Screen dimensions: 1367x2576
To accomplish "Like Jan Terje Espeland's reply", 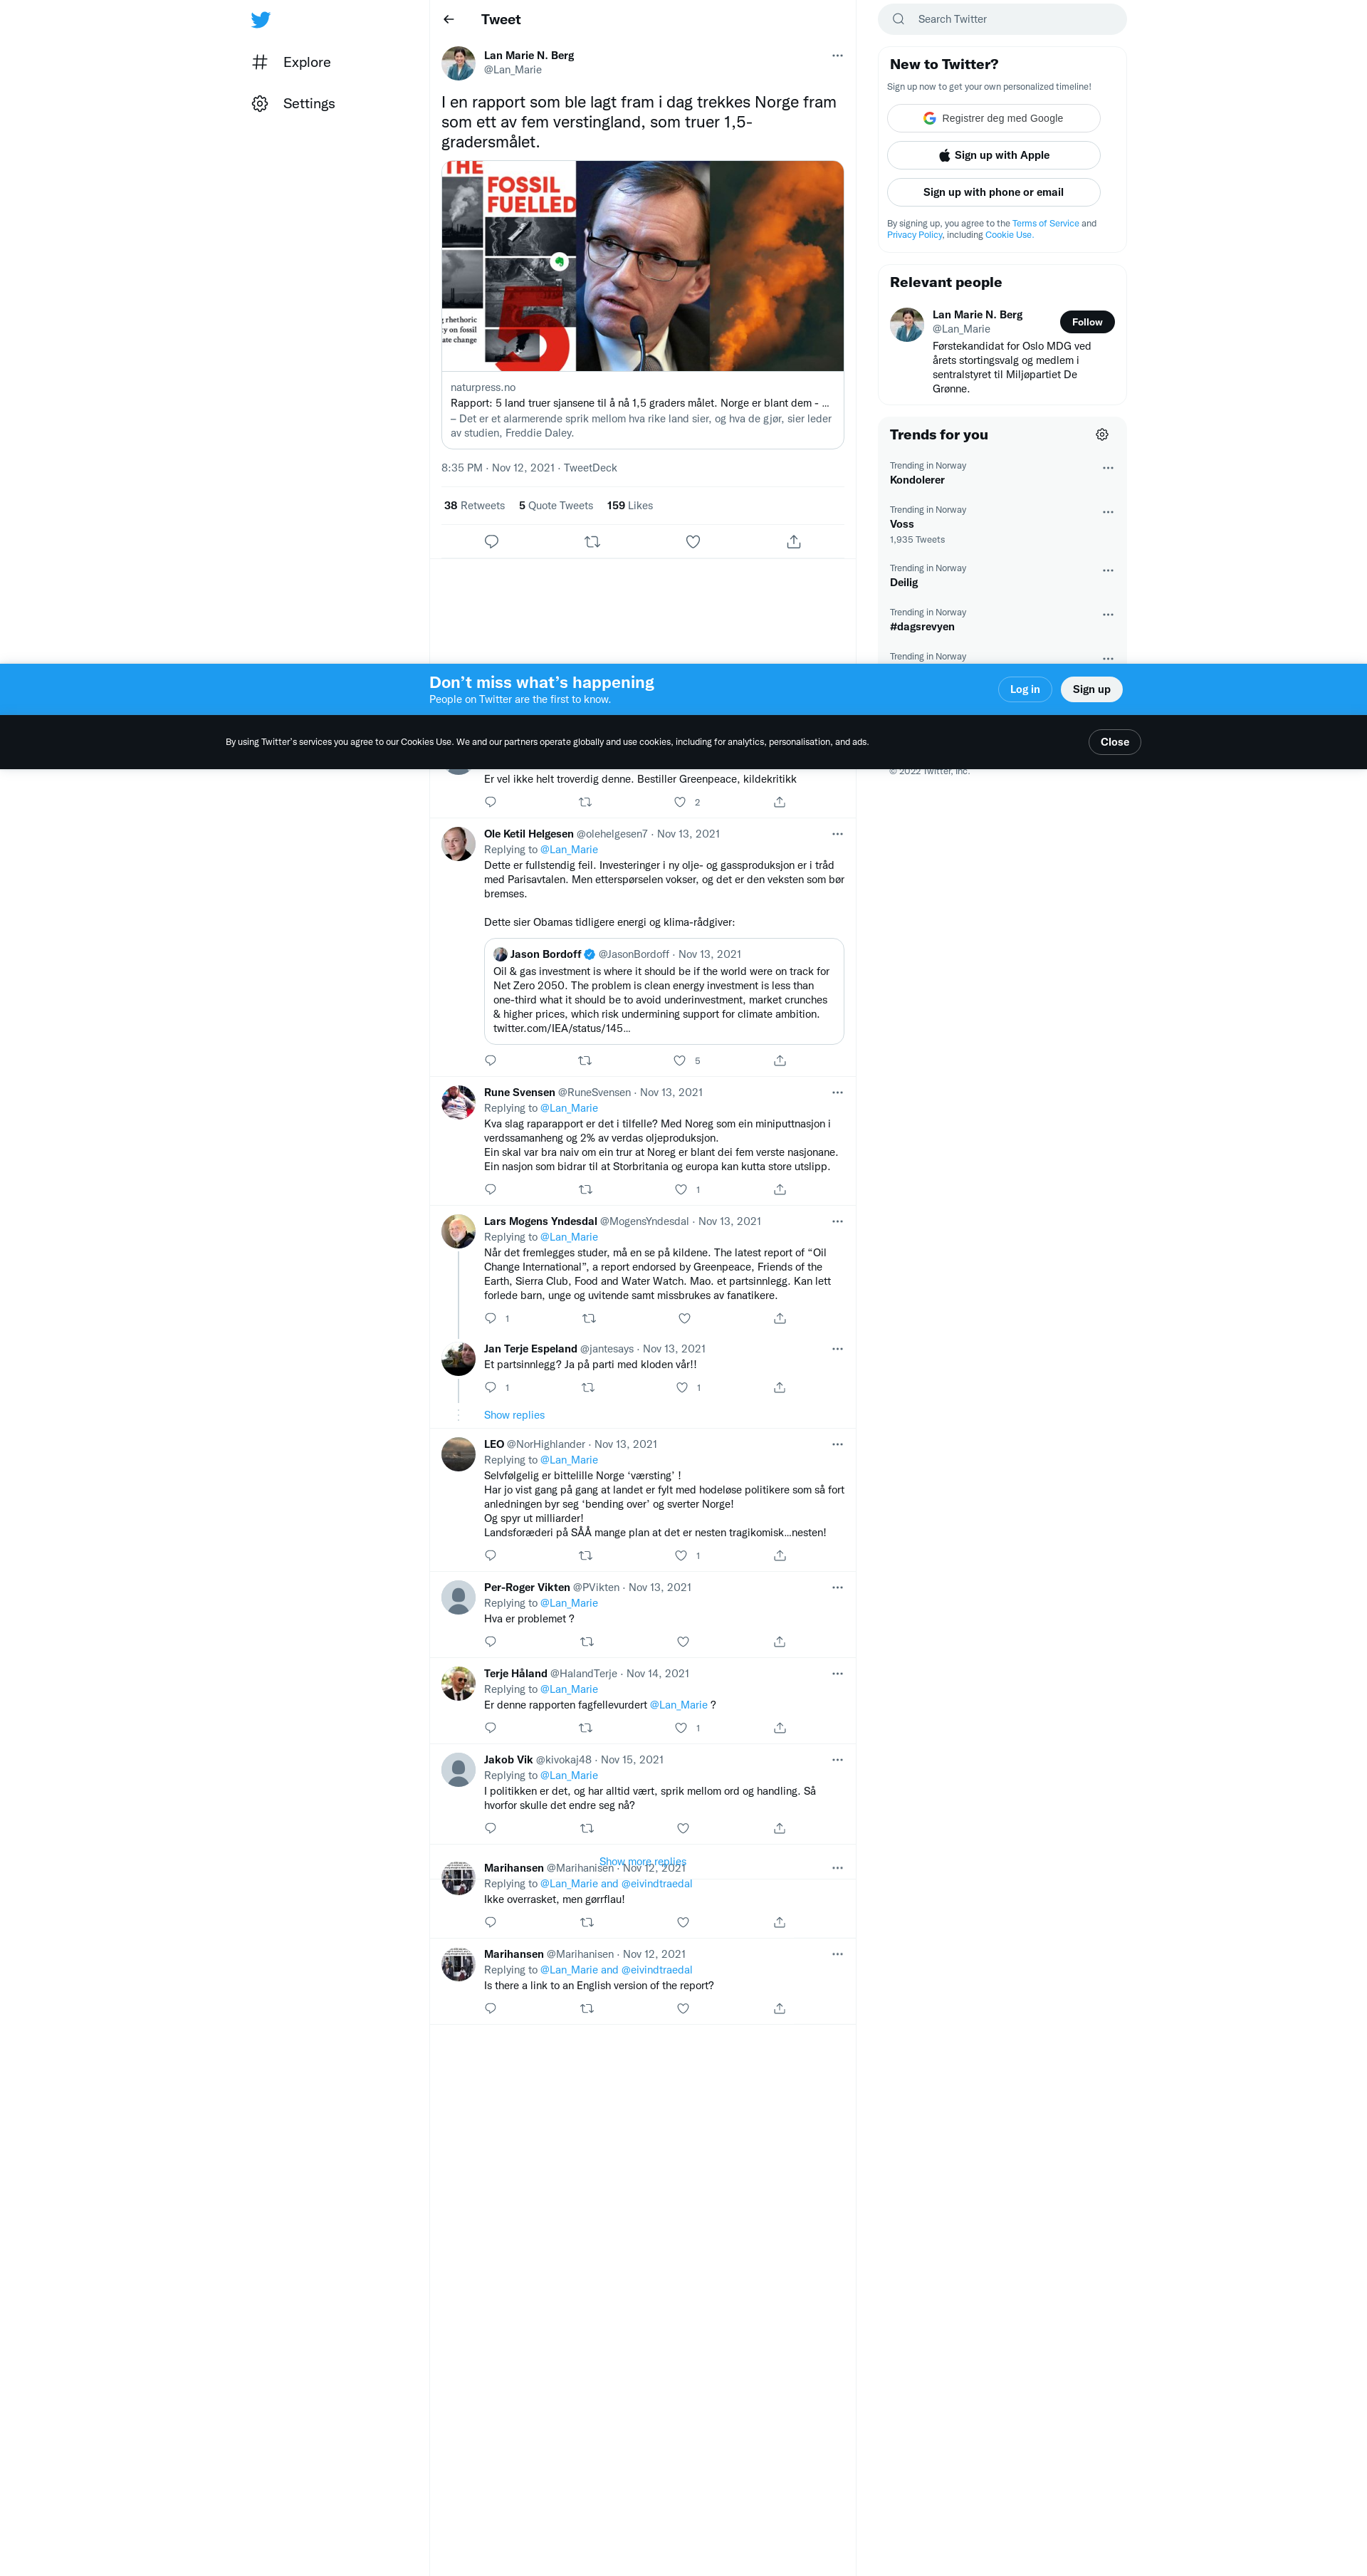I will (x=682, y=1388).
